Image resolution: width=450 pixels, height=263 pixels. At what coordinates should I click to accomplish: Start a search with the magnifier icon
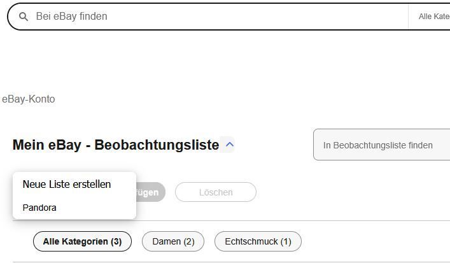24,17
